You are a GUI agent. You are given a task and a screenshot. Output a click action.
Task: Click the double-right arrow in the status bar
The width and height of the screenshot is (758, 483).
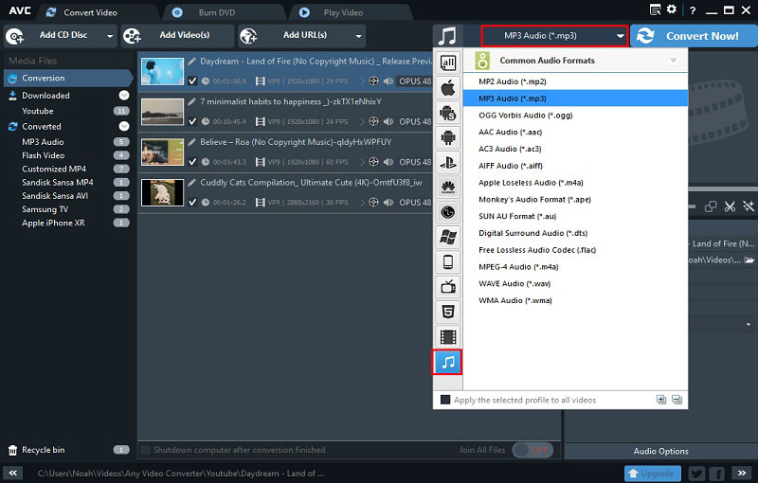pos(742,474)
